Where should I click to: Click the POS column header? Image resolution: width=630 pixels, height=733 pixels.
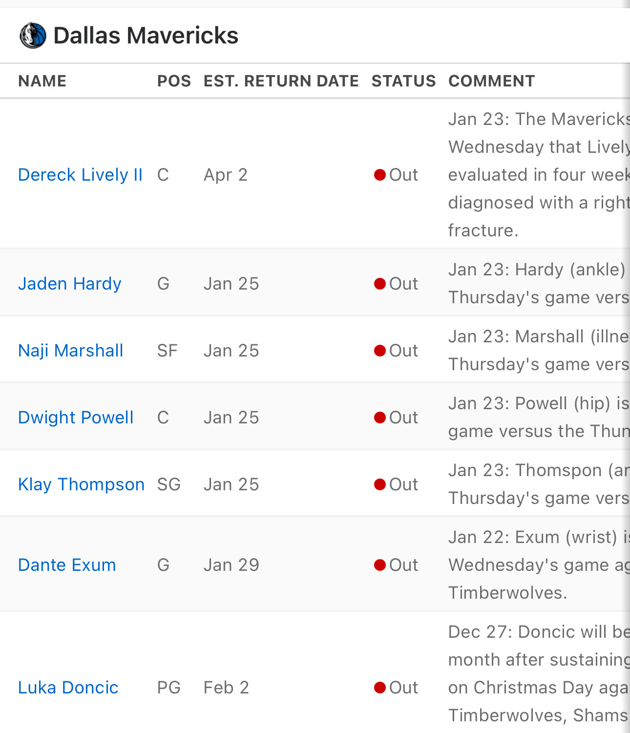coord(174,81)
